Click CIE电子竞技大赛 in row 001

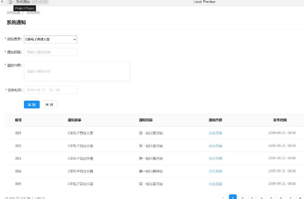(x=81, y=133)
